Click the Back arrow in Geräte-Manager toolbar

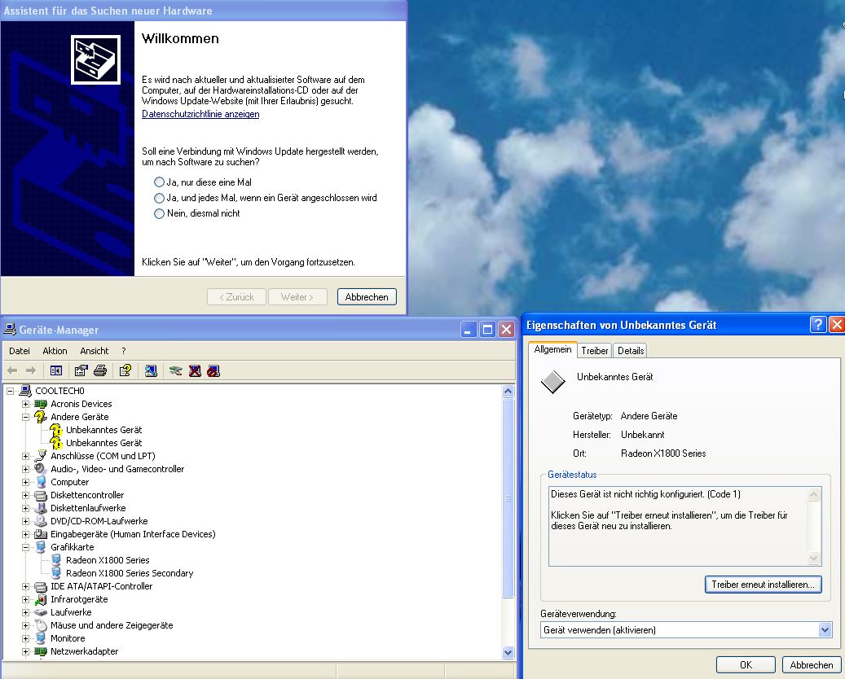pos(12,370)
